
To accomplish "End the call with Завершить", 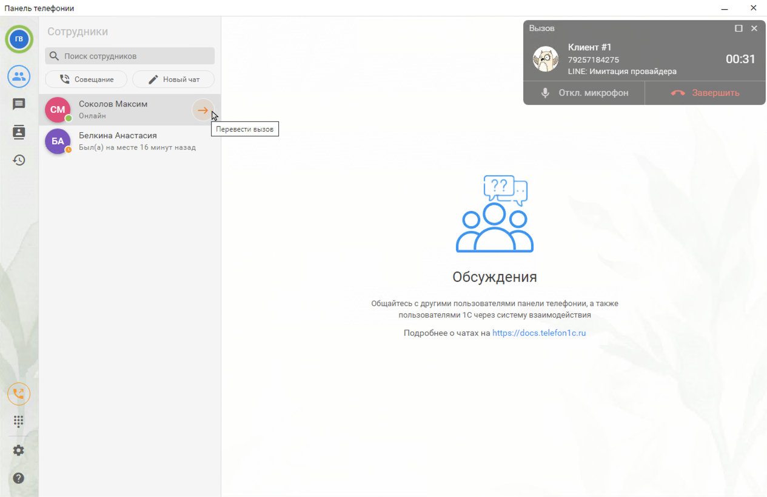I will pos(705,93).
